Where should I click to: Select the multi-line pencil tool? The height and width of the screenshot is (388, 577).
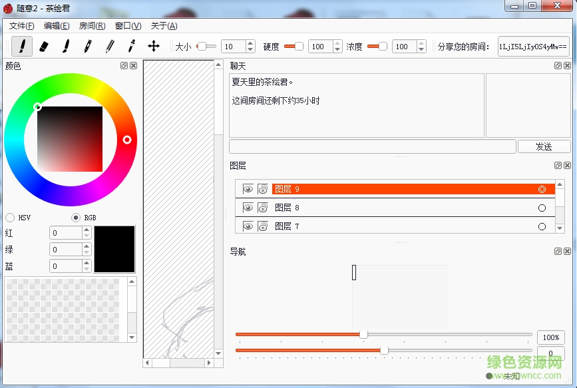click(x=110, y=47)
